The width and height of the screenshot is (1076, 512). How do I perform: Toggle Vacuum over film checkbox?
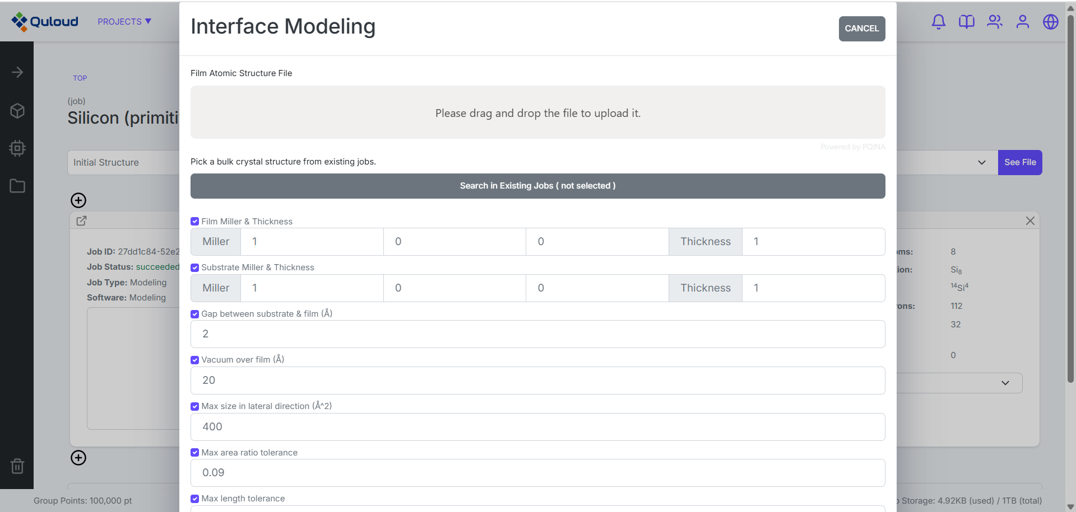tap(195, 360)
